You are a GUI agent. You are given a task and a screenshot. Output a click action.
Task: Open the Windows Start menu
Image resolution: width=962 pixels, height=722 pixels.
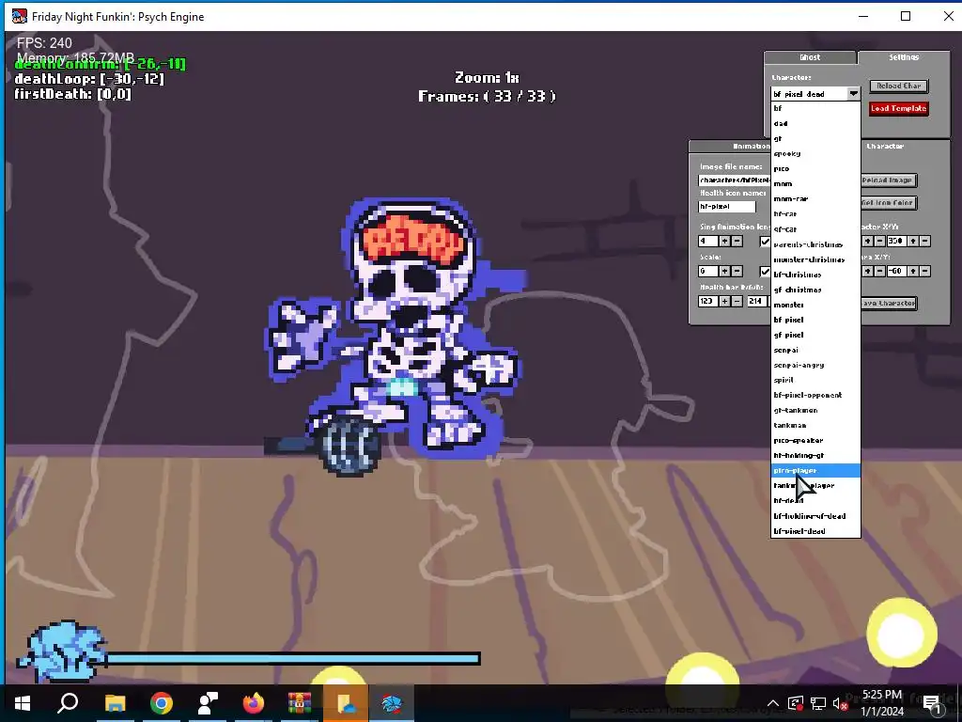click(x=23, y=703)
